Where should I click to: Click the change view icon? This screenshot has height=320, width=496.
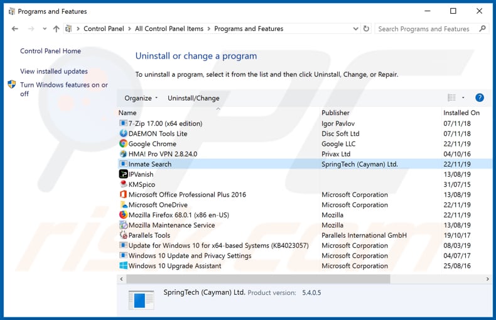pos(451,97)
